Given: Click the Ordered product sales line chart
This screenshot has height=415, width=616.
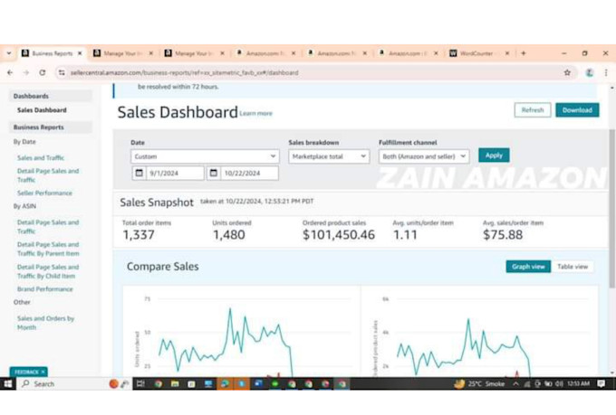Looking at the screenshot, I should (480, 334).
